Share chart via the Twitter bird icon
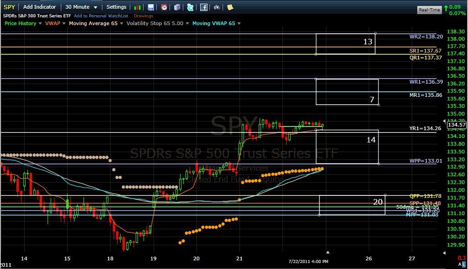 click(x=191, y=7)
